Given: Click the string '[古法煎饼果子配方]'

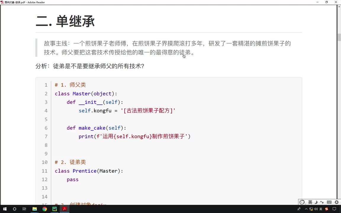Looking at the screenshot, I should tap(148, 111).
